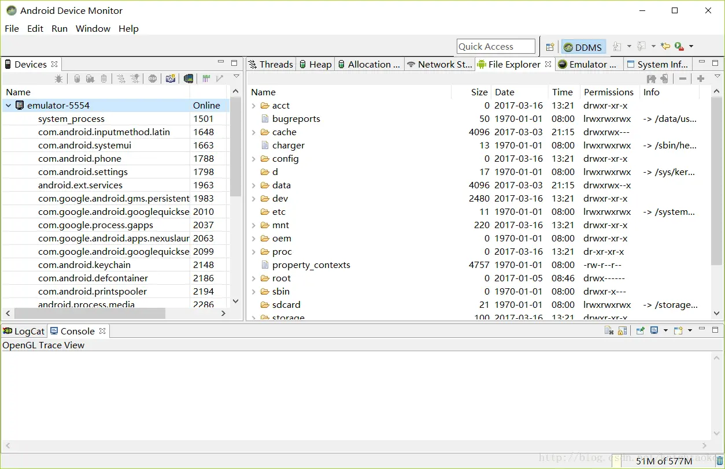This screenshot has width=725, height=469.
Task: Switch to the Threads tab
Action: coord(271,64)
